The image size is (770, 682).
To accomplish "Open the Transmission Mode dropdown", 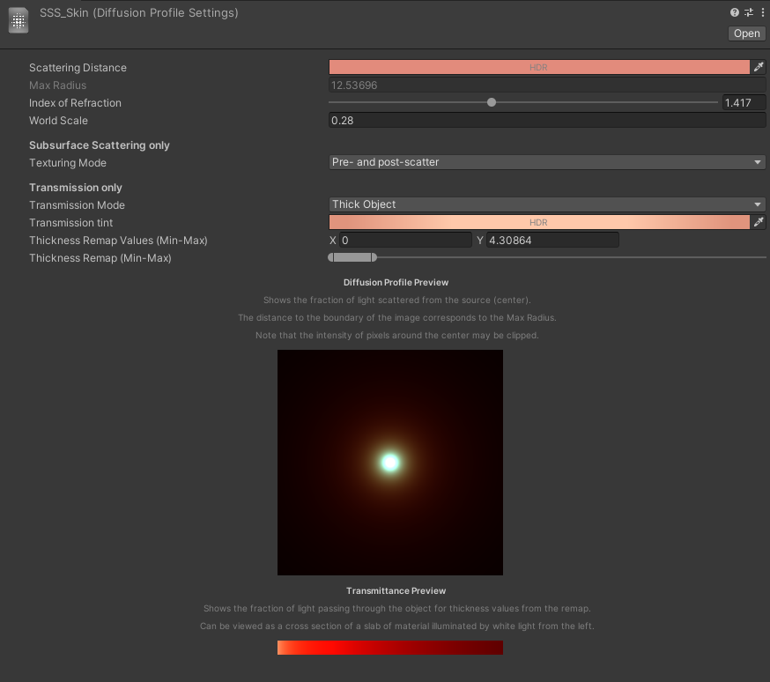I will click(546, 204).
